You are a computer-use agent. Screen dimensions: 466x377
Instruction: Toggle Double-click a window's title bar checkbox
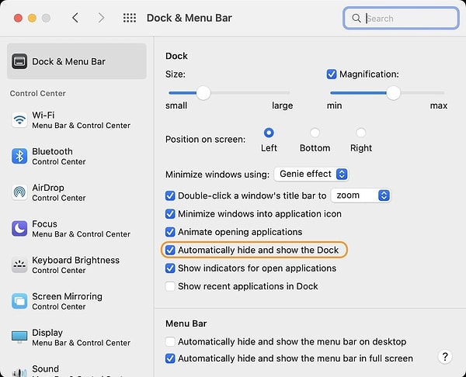[170, 195]
